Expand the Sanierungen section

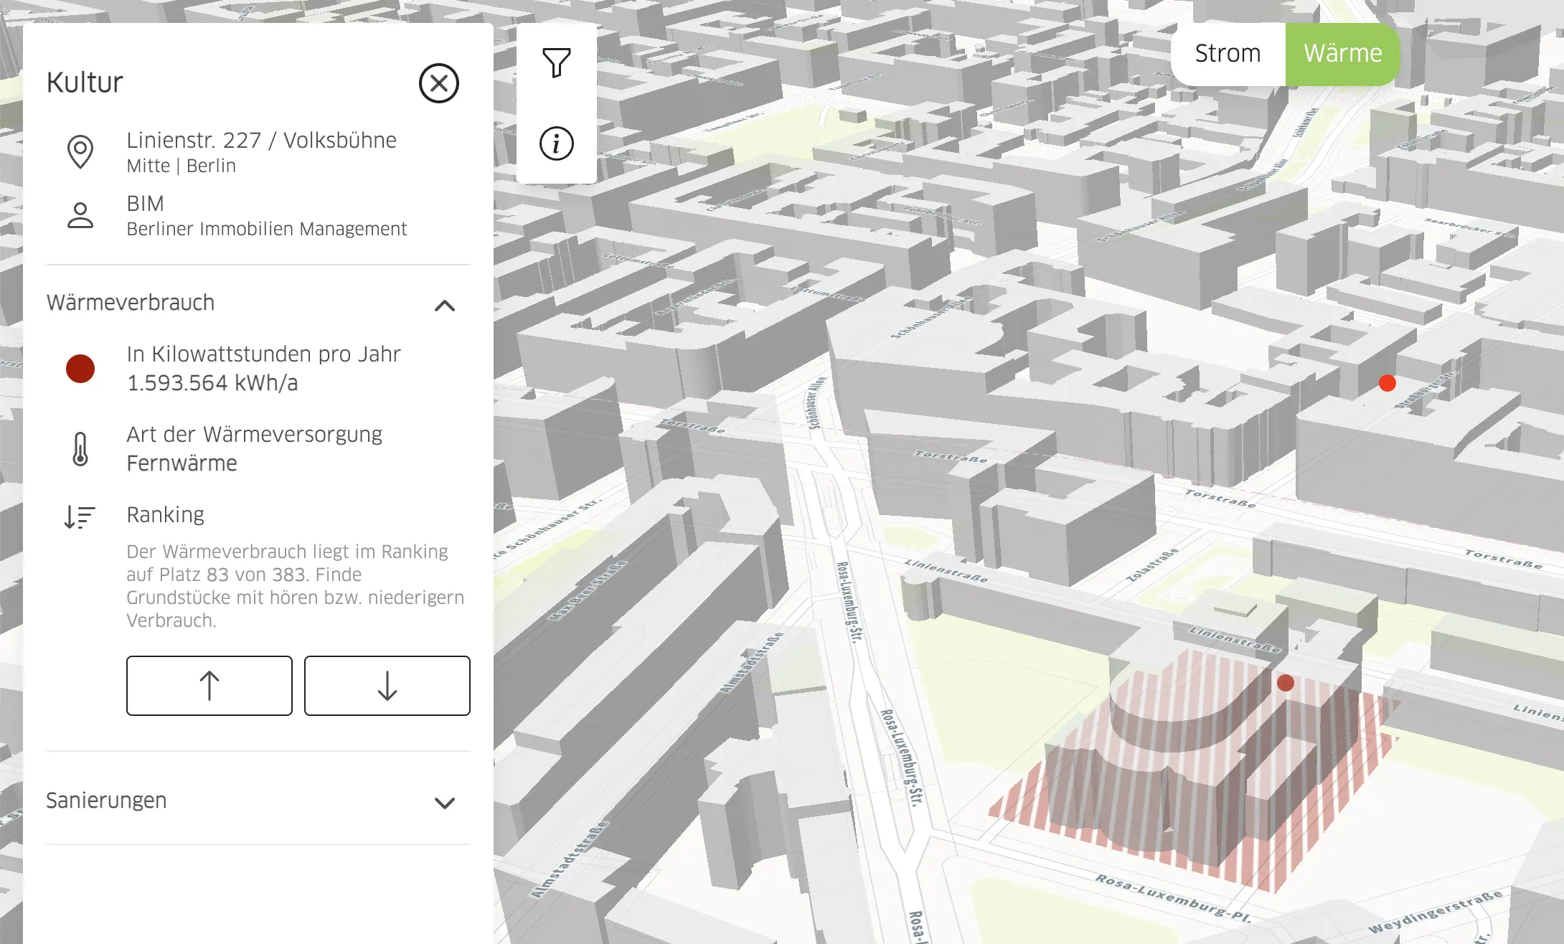click(445, 803)
